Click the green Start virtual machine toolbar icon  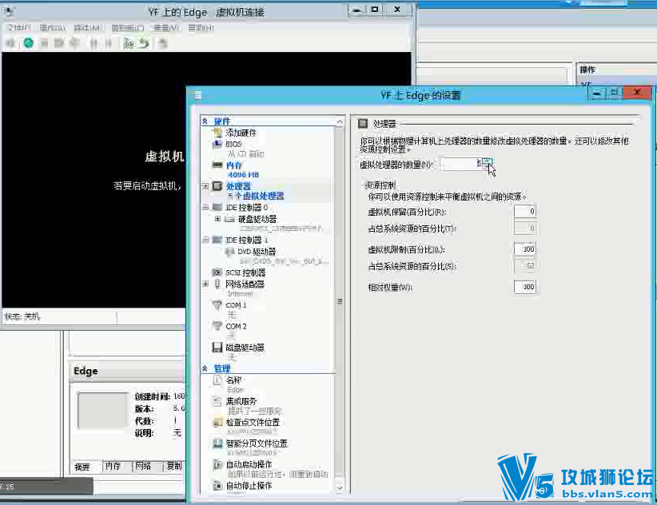coord(28,42)
